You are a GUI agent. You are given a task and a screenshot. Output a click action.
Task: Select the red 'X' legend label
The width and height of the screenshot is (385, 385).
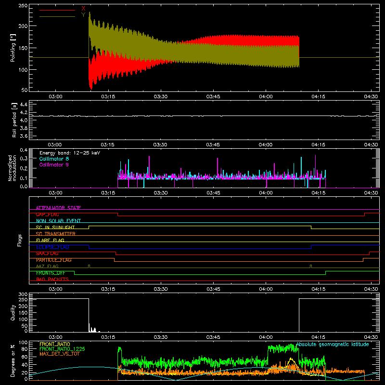point(83,9)
